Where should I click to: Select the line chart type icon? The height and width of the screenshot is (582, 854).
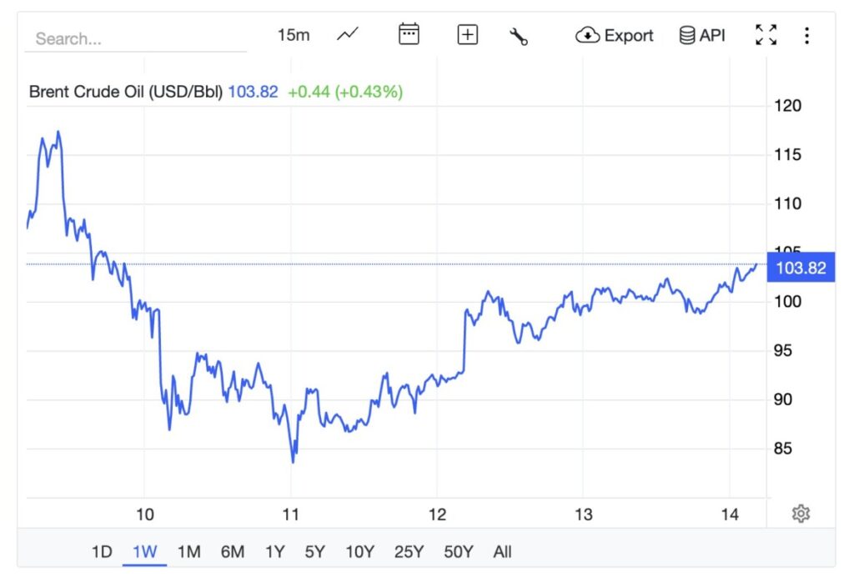coord(346,35)
